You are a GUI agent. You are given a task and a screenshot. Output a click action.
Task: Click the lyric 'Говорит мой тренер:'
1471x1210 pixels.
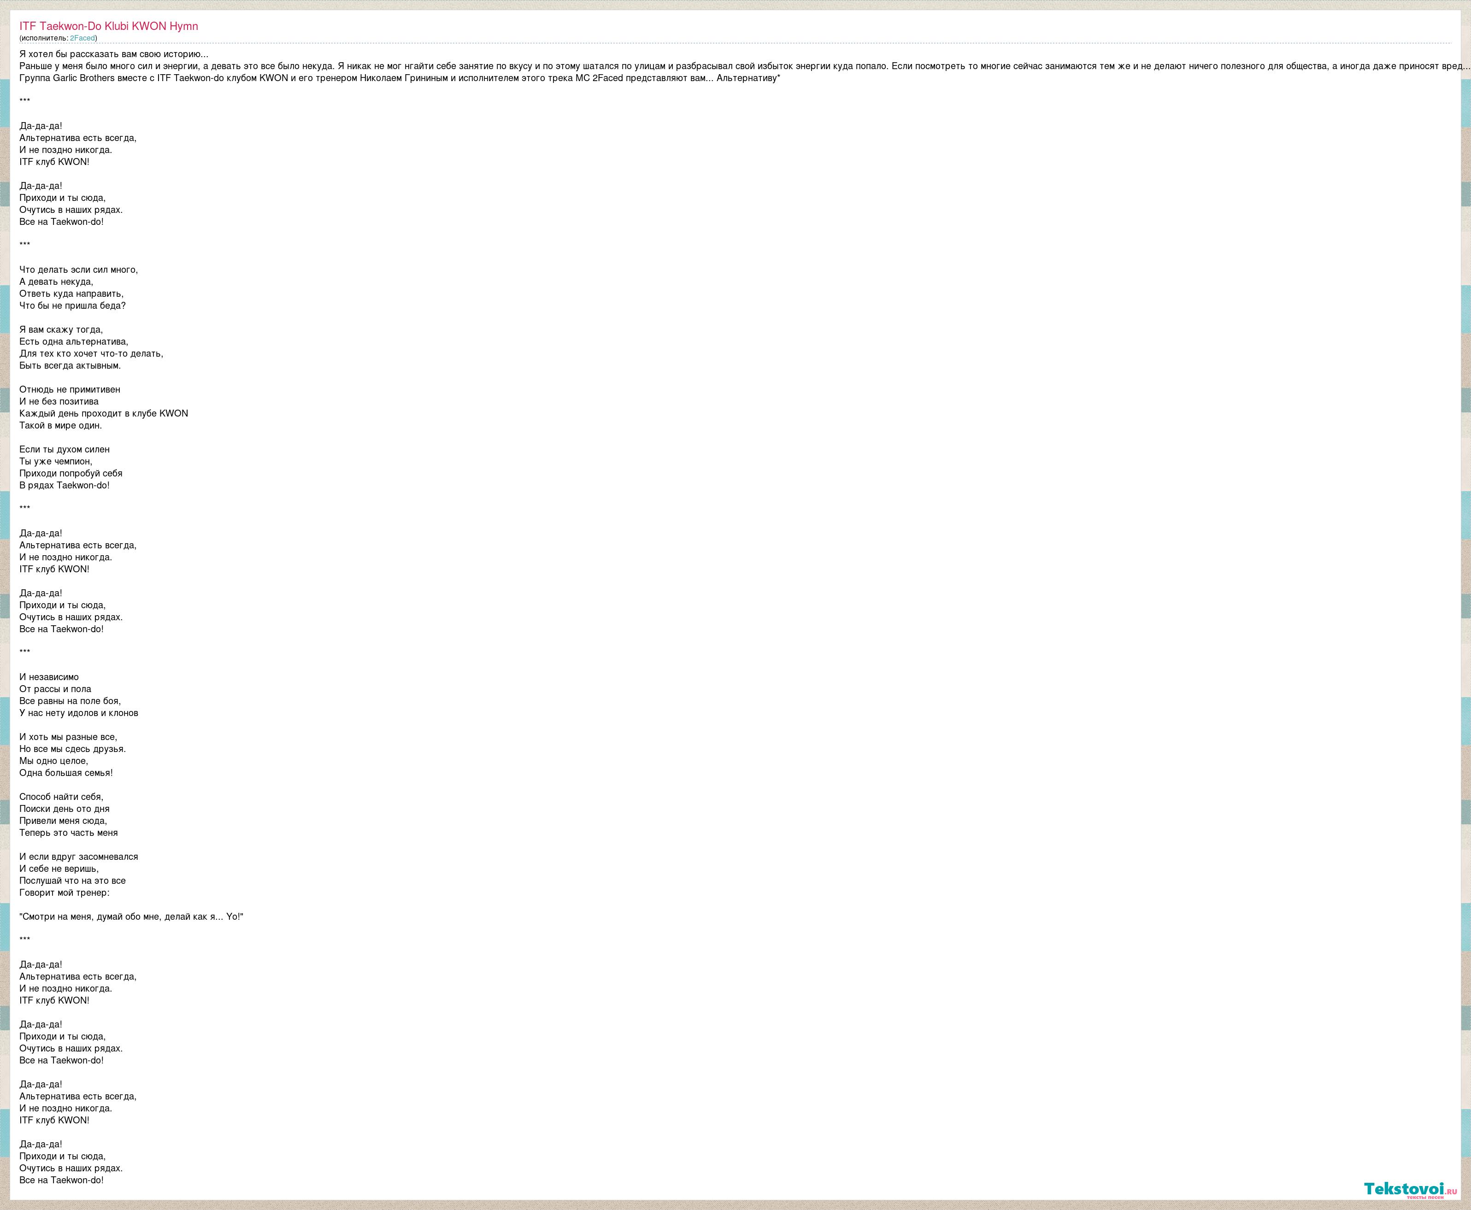coord(65,892)
